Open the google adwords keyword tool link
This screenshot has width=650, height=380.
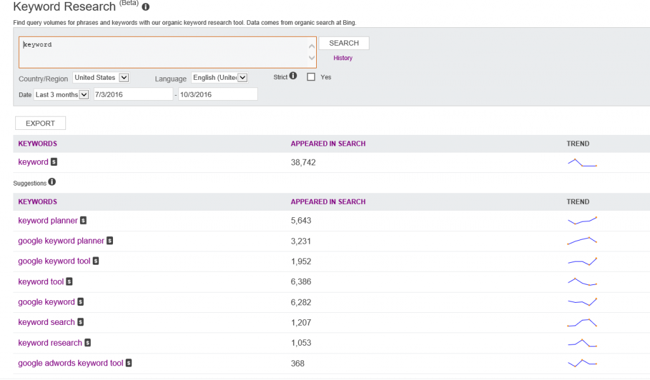(70, 363)
